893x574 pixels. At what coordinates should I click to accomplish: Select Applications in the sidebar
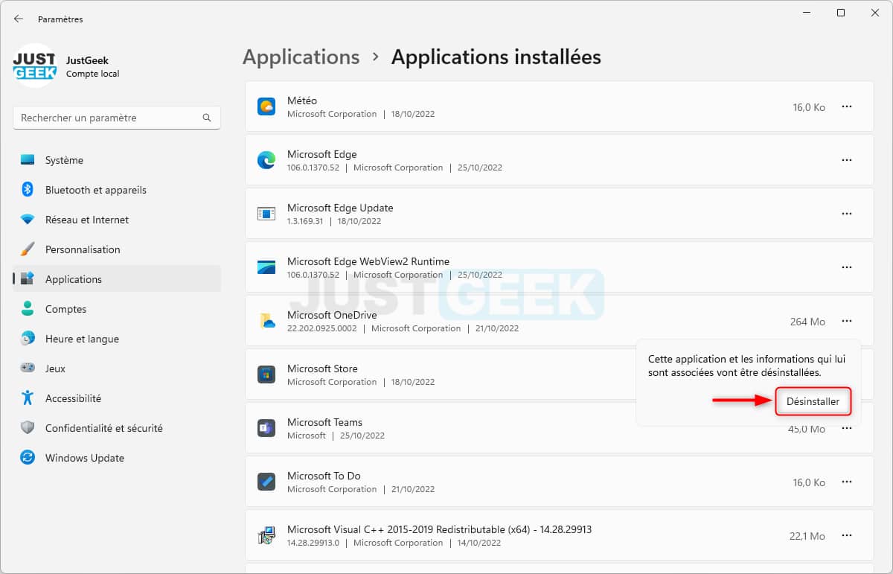tap(117, 279)
